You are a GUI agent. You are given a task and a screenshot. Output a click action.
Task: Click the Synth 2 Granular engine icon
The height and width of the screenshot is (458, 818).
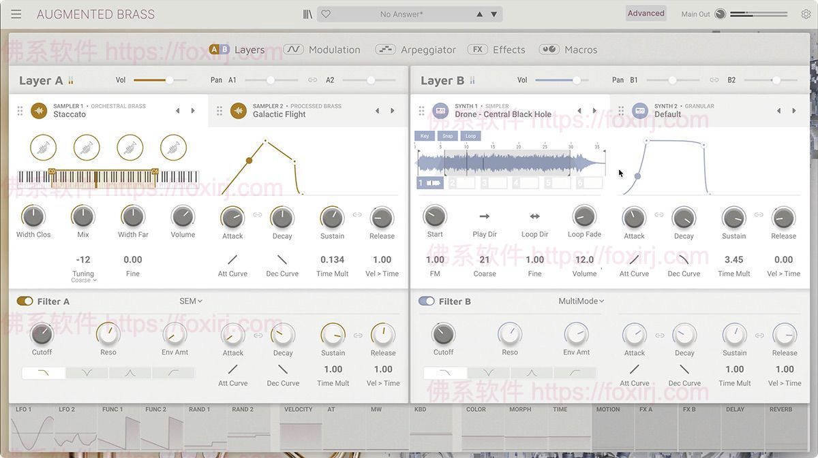639,110
